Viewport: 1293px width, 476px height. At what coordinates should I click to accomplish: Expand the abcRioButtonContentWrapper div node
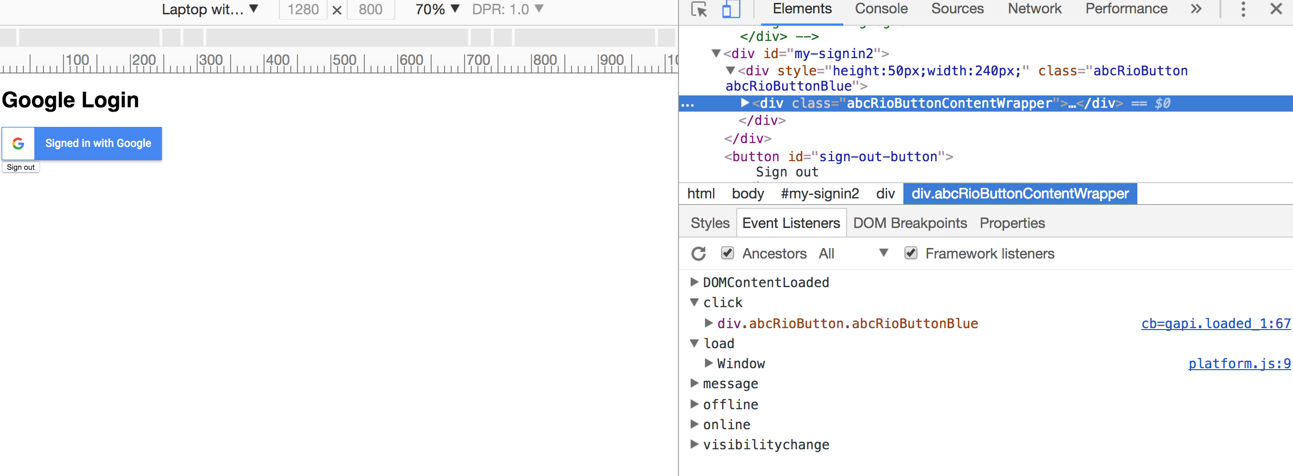745,103
